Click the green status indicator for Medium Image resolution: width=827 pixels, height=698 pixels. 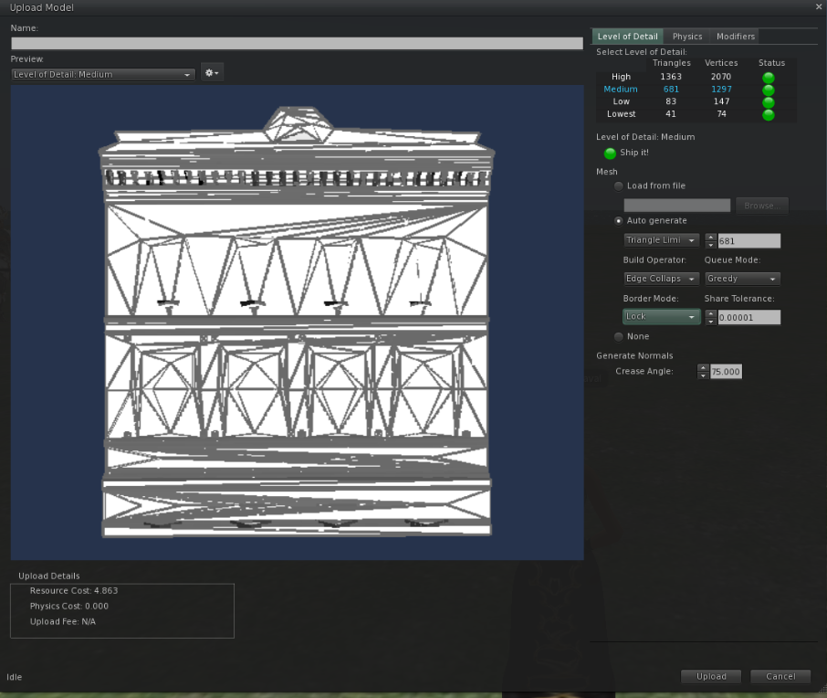click(x=768, y=90)
